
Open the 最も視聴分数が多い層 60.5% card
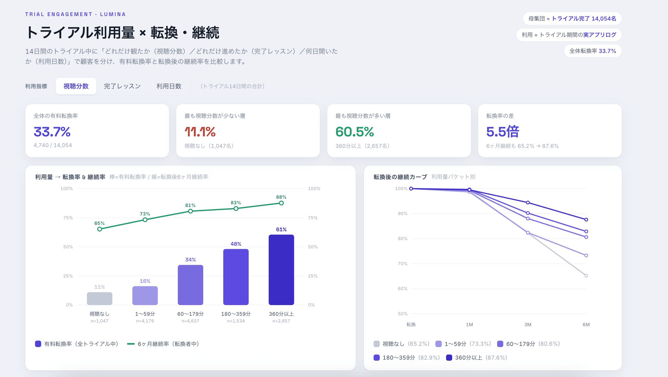pos(399,130)
